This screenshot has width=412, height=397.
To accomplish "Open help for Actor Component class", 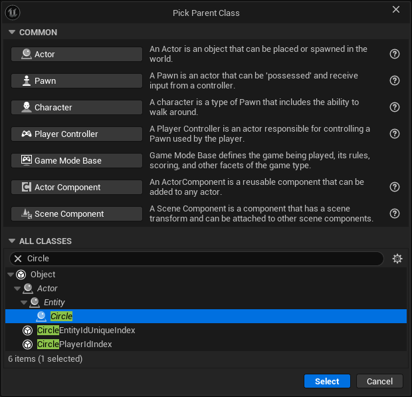I will click(395, 187).
